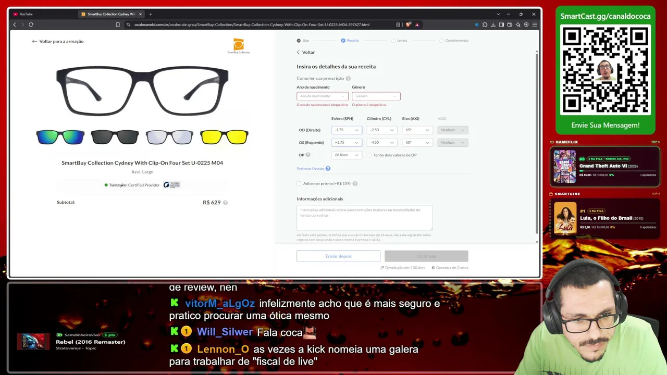Open the Brave Shields lion icon

pyautogui.click(x=409, y=24)
